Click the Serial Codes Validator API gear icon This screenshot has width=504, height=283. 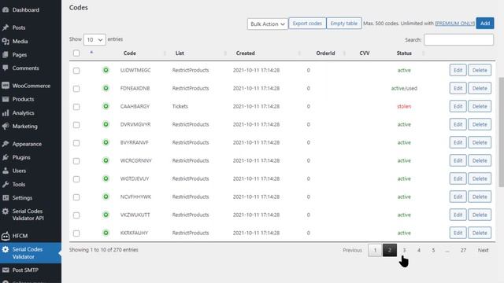pos(6,211)
